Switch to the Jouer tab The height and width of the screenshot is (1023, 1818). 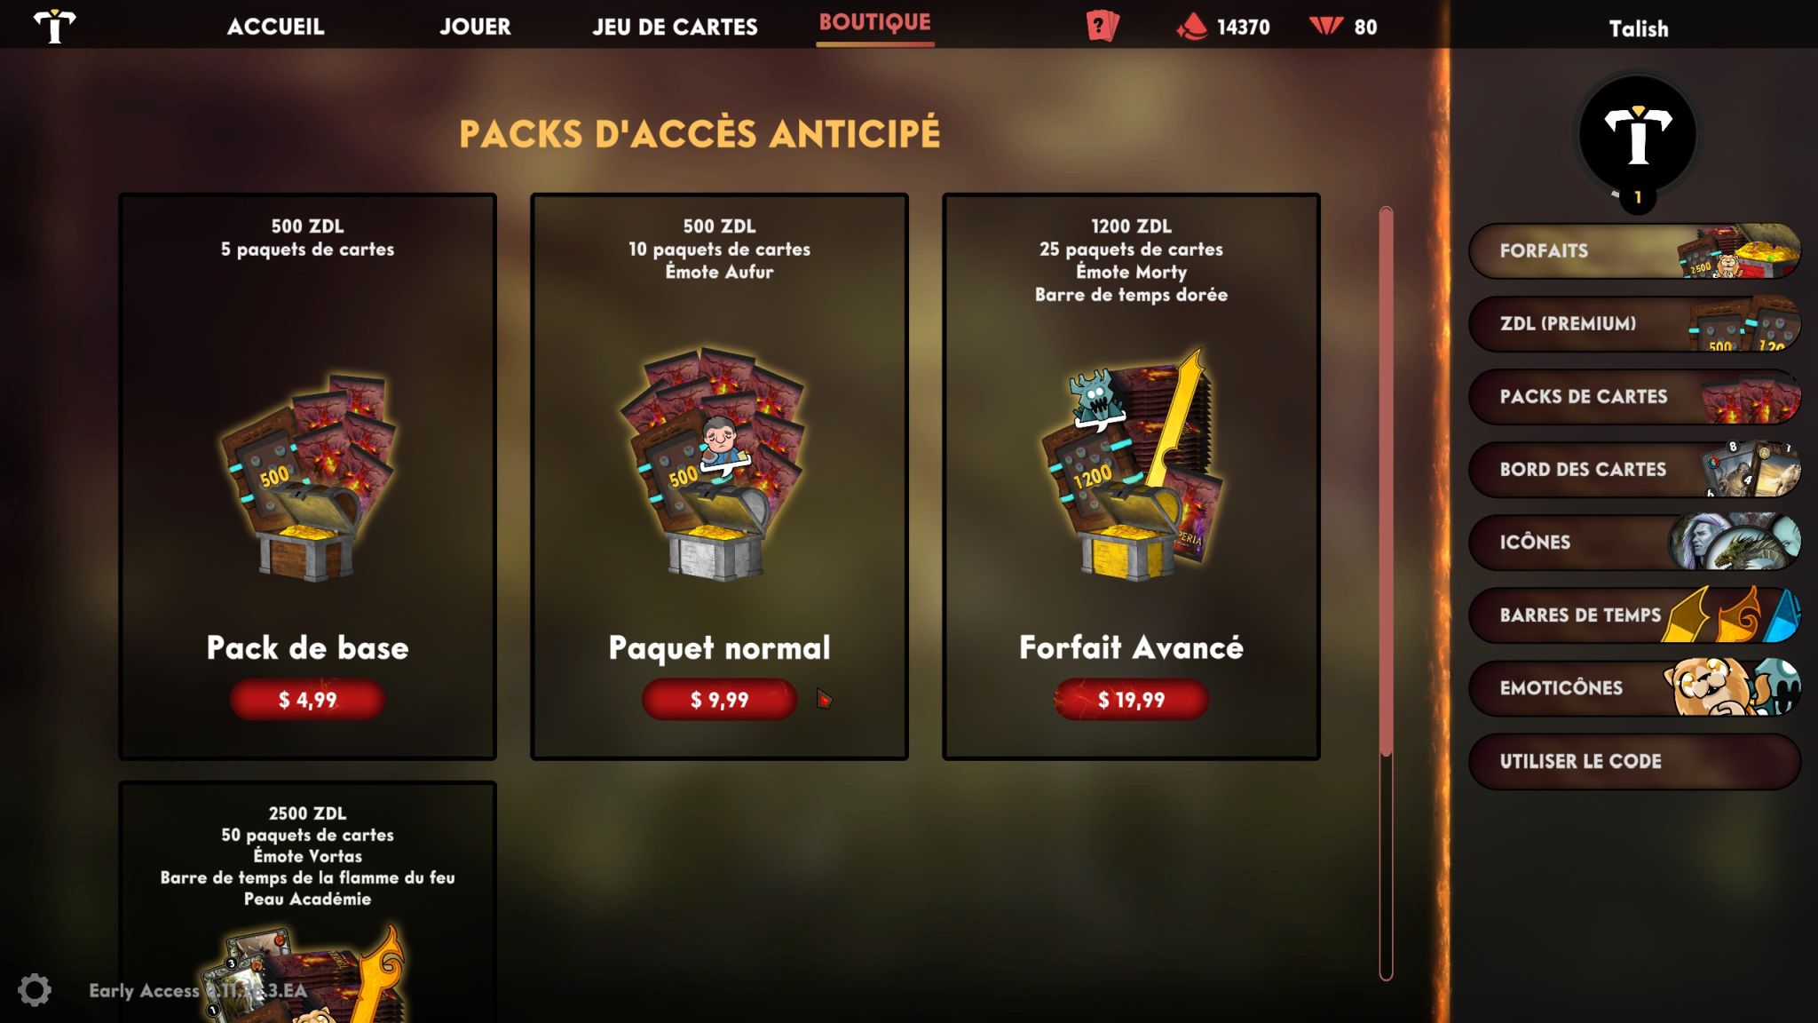[x=475, y=27]
